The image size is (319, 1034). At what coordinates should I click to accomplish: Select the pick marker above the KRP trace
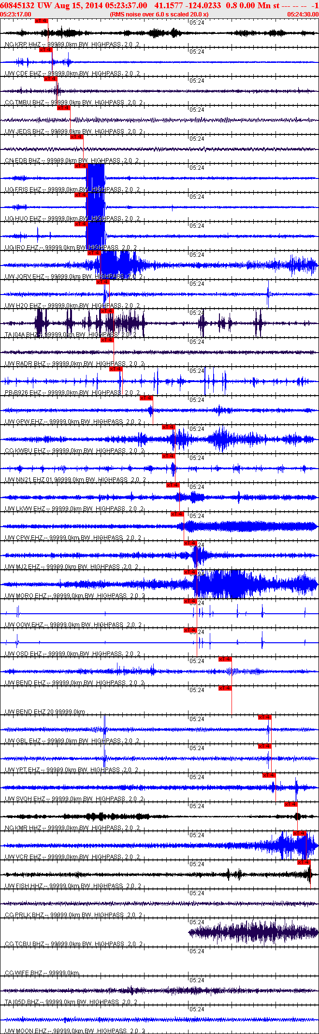[42, 21]
